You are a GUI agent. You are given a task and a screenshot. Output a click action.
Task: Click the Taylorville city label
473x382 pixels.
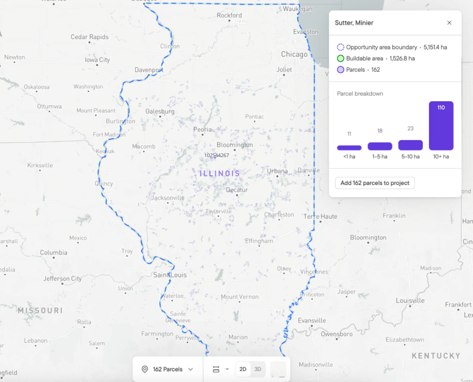(218, 212)
